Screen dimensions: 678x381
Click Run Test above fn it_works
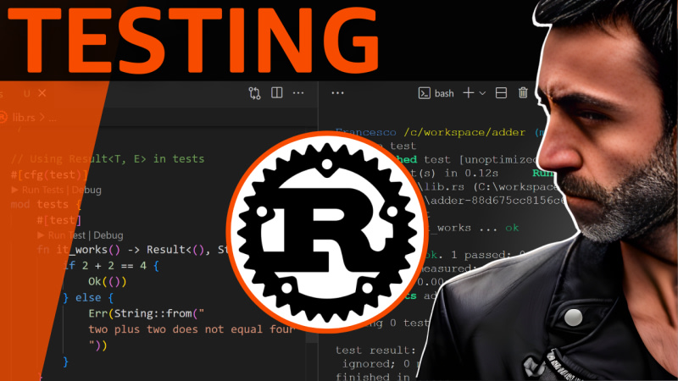(x=69, y=235)
